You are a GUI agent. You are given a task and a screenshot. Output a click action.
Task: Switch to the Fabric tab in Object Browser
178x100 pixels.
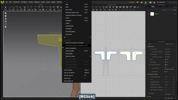pyautogui.click(x=153, y=7)
